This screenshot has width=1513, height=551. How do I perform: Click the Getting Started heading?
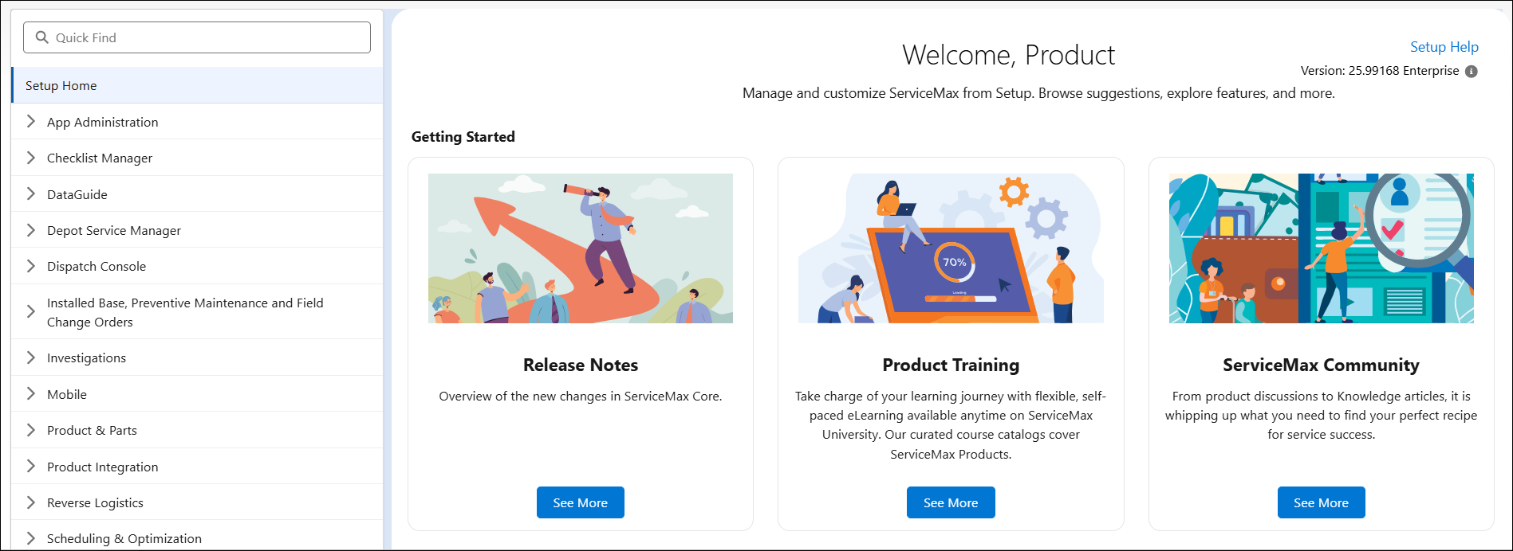pyautogui.click(x=463, y=136)
